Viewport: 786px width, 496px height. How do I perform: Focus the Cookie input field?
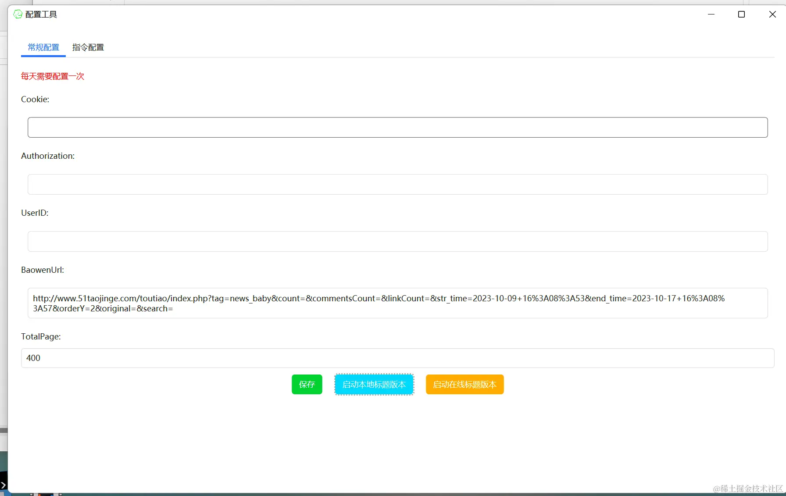[397, 127]
